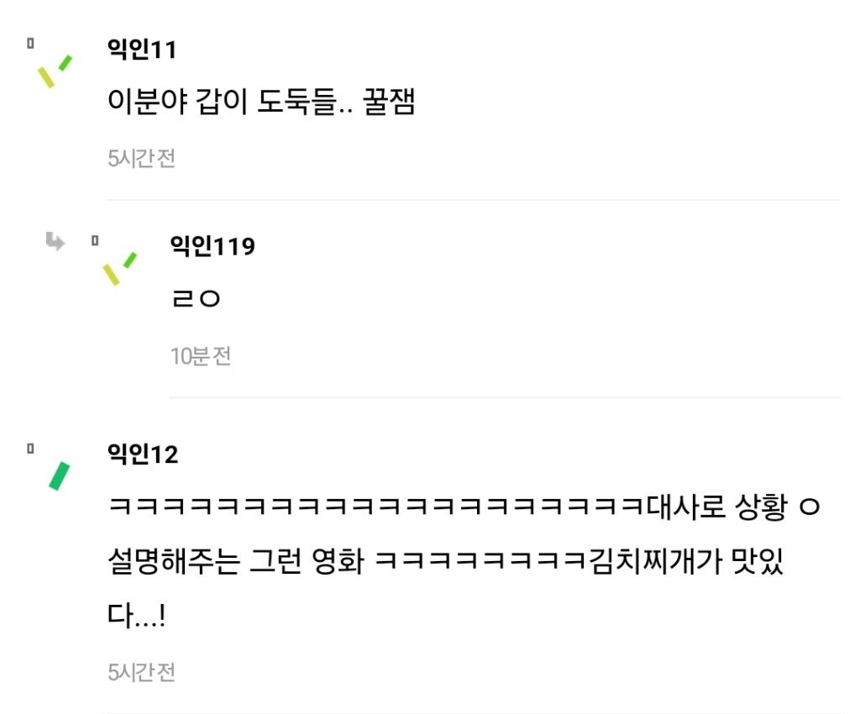Tap the small square icon next to 익인119's avatar
860x714 pixels.
tap(95, 240)
